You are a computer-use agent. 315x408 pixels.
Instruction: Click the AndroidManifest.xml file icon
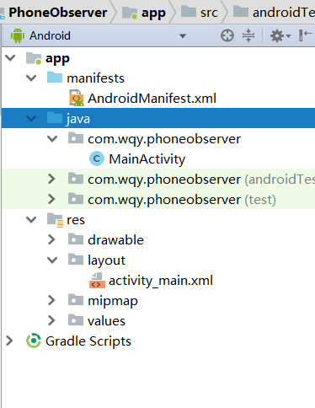click(77, 98)
